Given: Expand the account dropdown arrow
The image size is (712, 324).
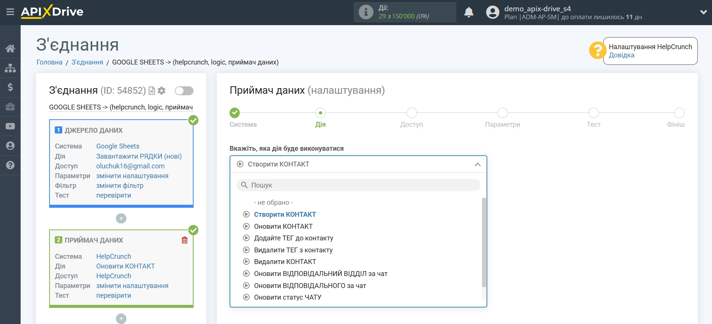Looking at the screenshot, I should pyautogui.click(x=703, y=12).
